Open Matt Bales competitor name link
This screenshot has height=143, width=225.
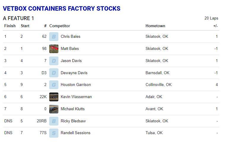point(70,48)
